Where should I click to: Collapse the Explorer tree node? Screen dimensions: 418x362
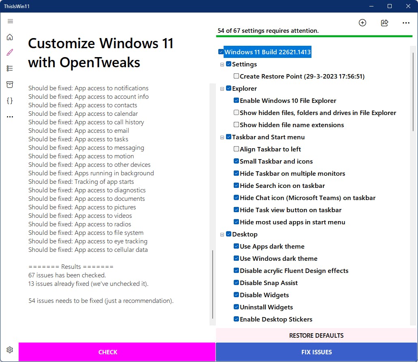[222, 89]
